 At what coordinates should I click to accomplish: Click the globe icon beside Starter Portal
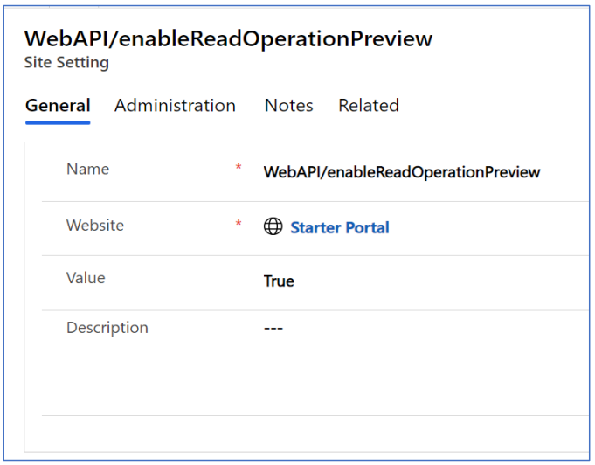(x=273, y=227)
